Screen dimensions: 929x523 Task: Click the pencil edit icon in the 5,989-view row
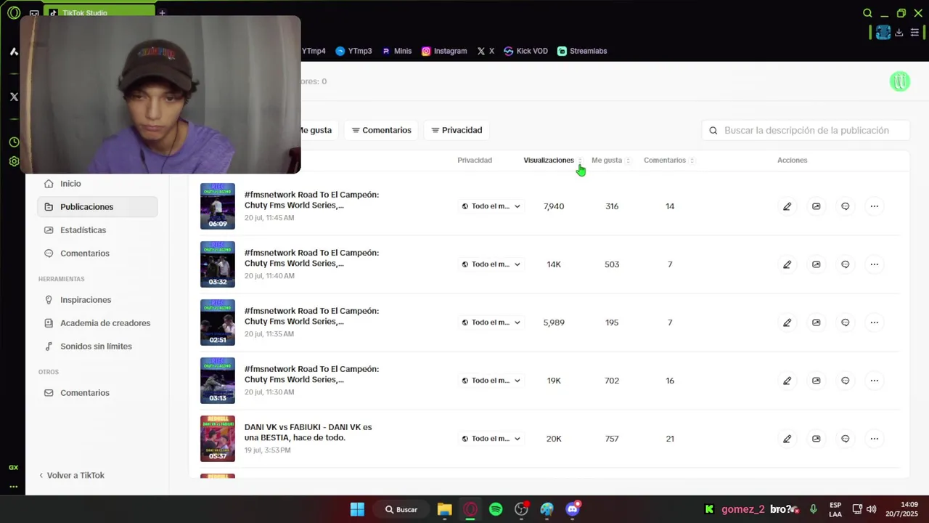787,323
